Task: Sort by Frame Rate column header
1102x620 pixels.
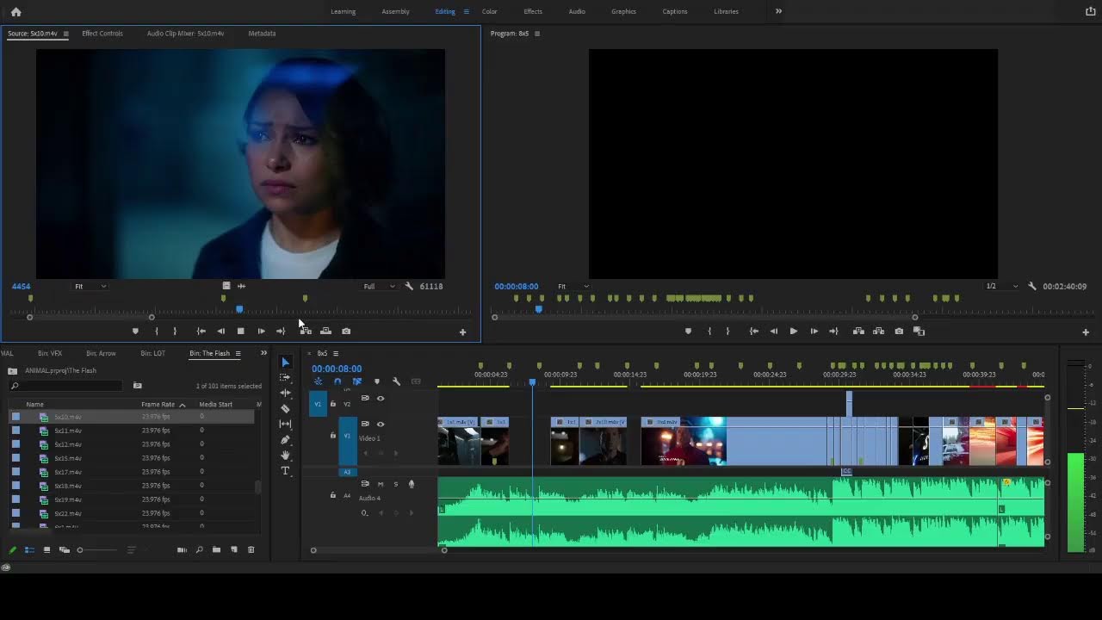Action: tap(158, 404)
